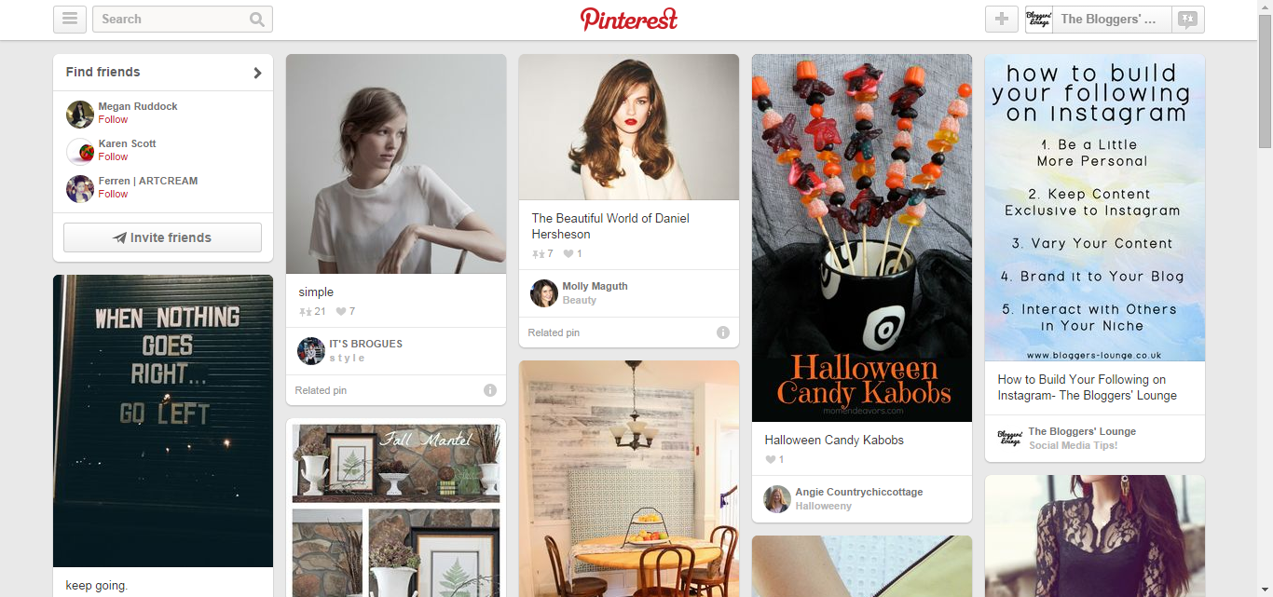Click the vertical page scrollbar
Screen dimensions: 1273x597
coord(1265,298)
